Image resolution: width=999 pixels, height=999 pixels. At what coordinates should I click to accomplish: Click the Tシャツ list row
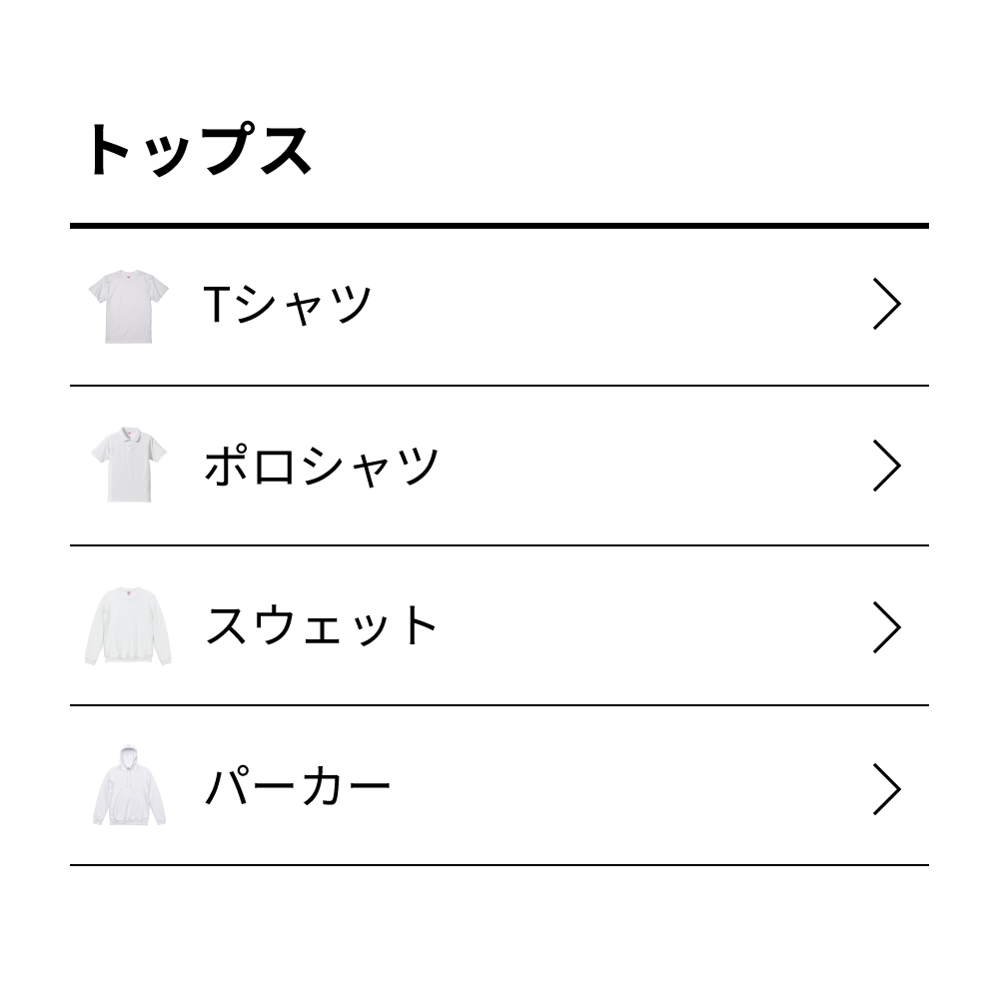tap(499, 303)
